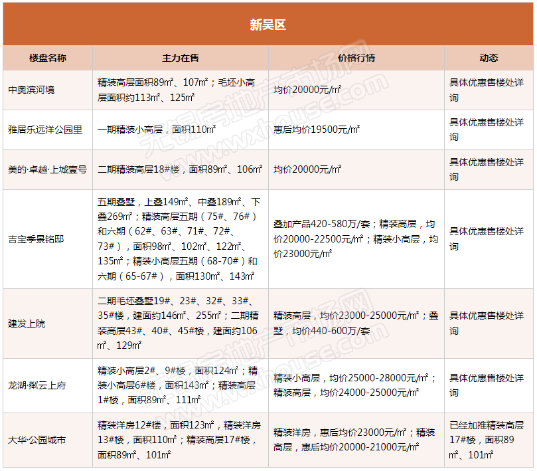This screenshot has height=471, width=537.
Task: Click the 吉宝季景铭邸 property name
Action: pos(36,238)
